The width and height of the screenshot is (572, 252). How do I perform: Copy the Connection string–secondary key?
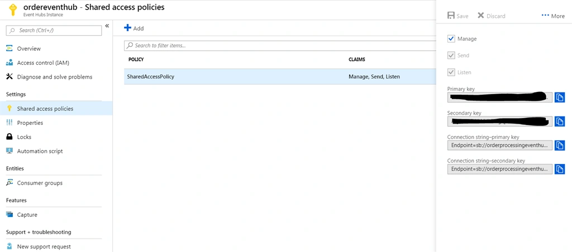[560, 169]
